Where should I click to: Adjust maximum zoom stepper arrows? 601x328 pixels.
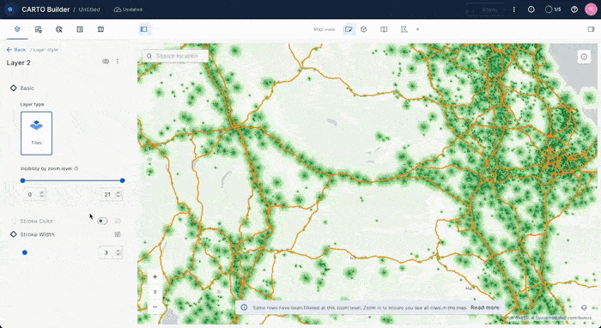[118, 195]
